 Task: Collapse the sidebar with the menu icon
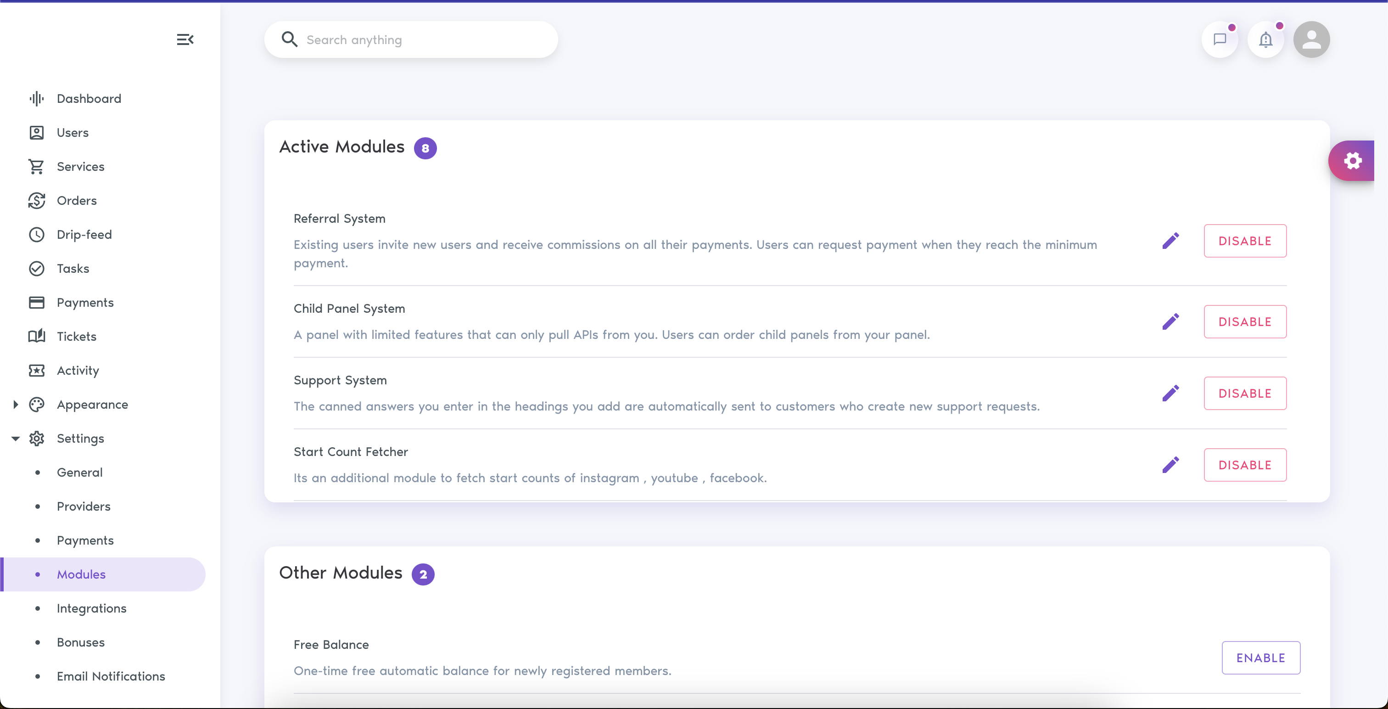coord(185,39)
